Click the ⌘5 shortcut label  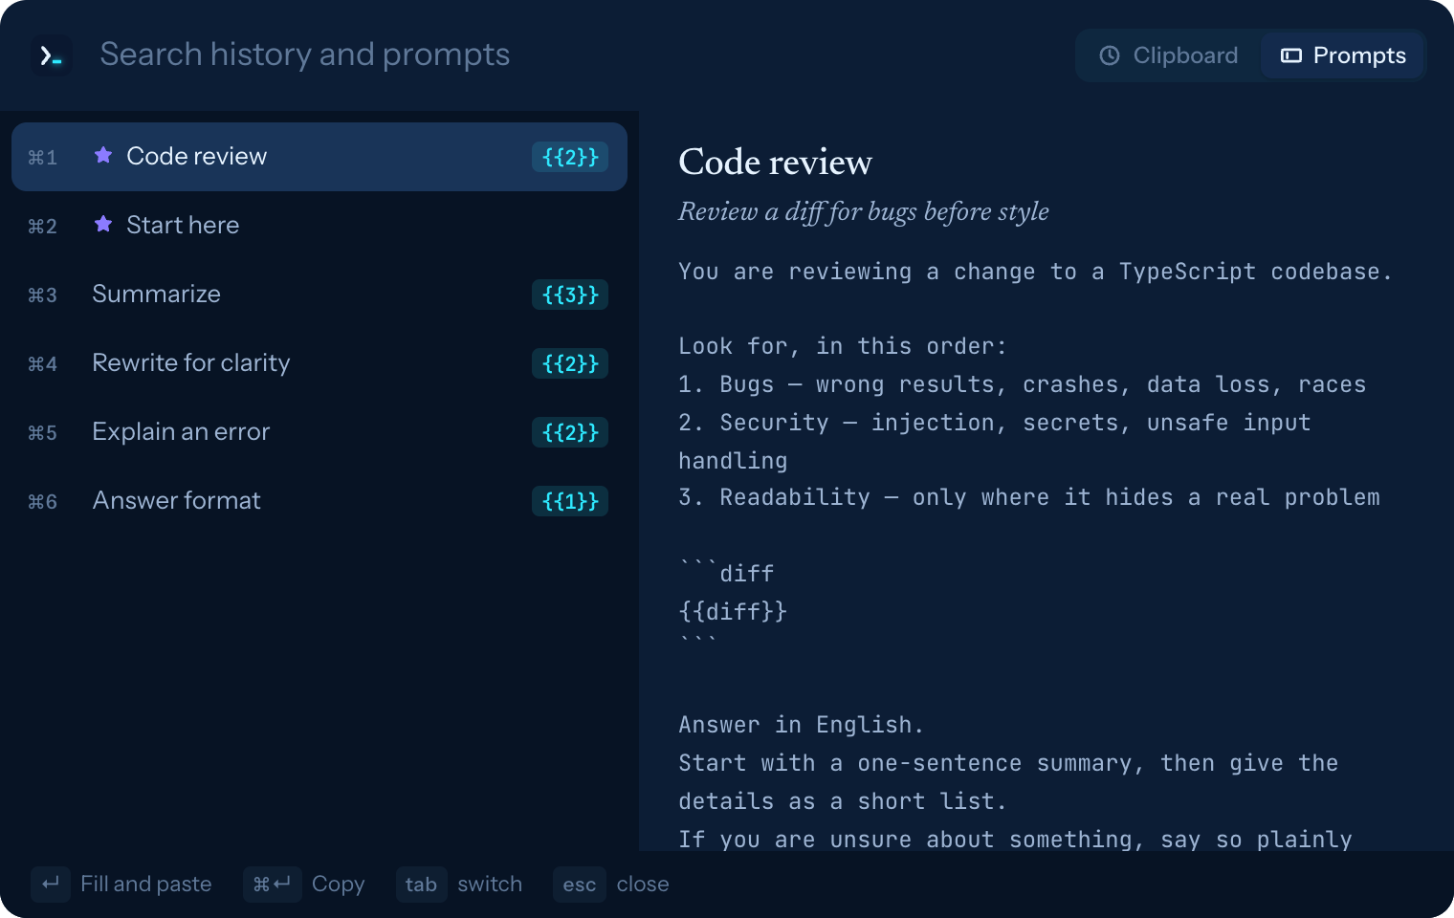(43, 433)
